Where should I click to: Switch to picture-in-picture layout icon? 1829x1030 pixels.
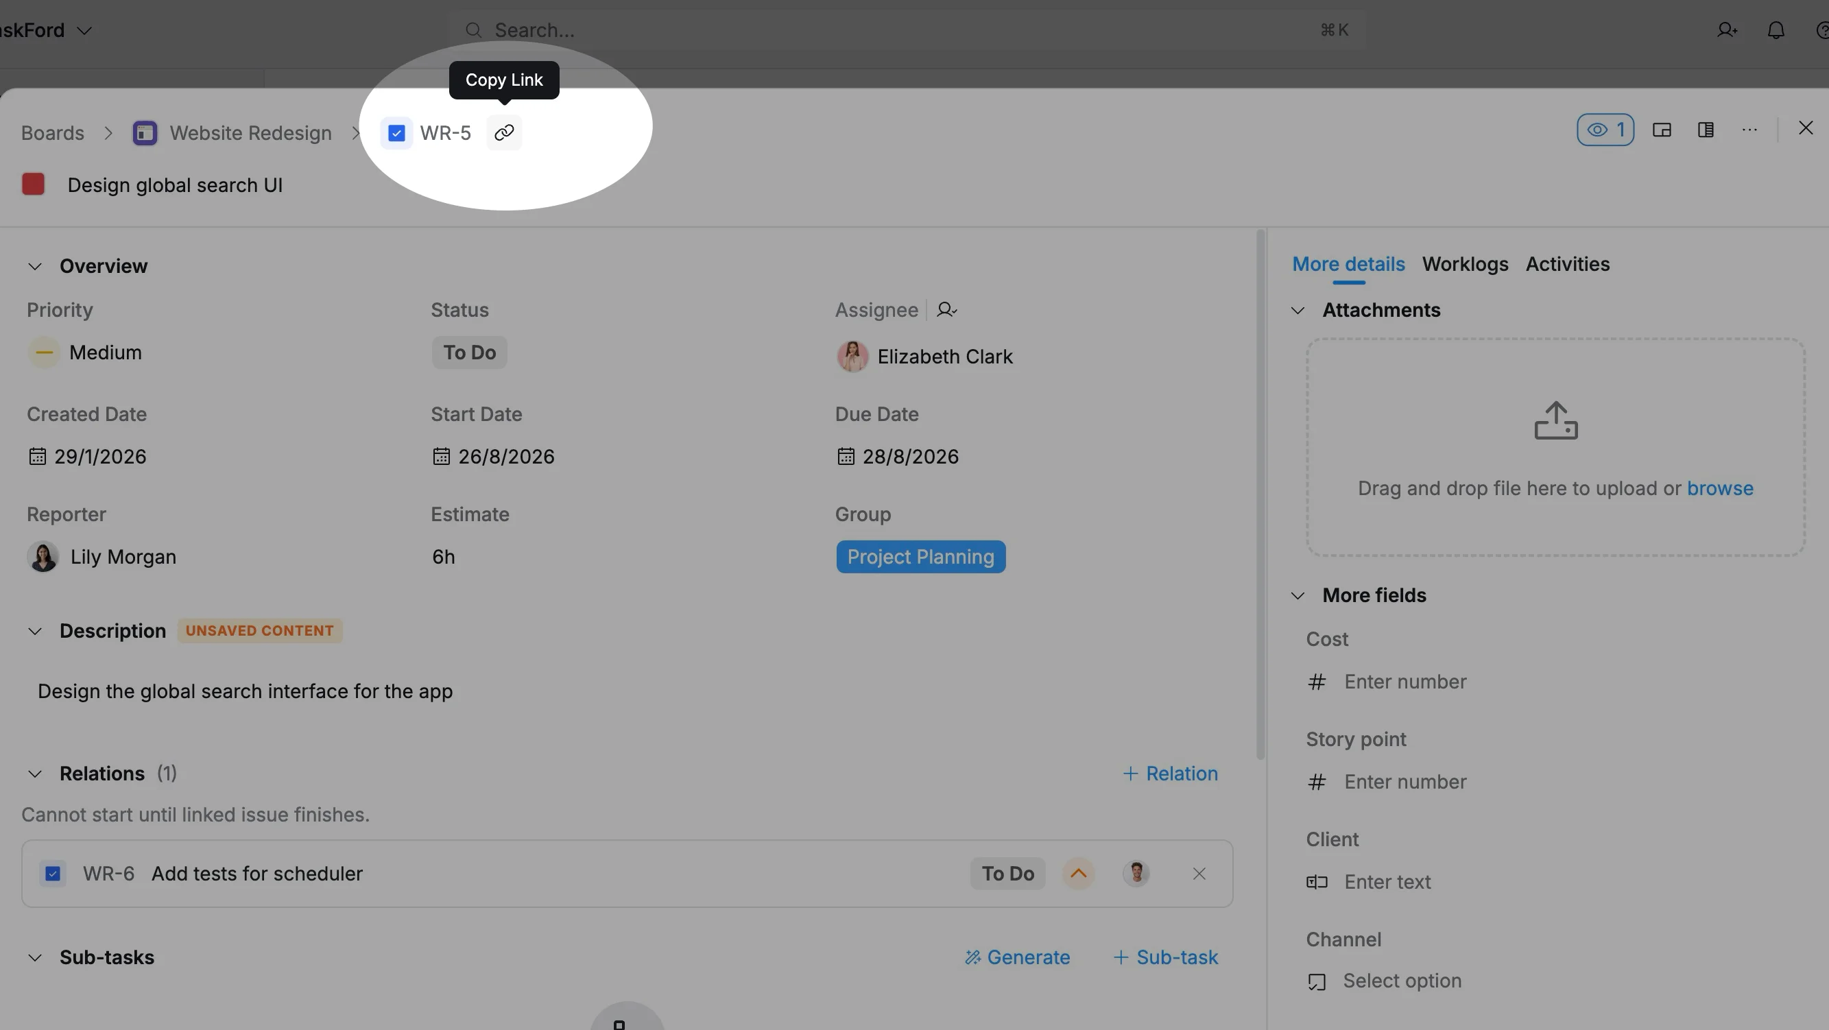(1662, 129)
